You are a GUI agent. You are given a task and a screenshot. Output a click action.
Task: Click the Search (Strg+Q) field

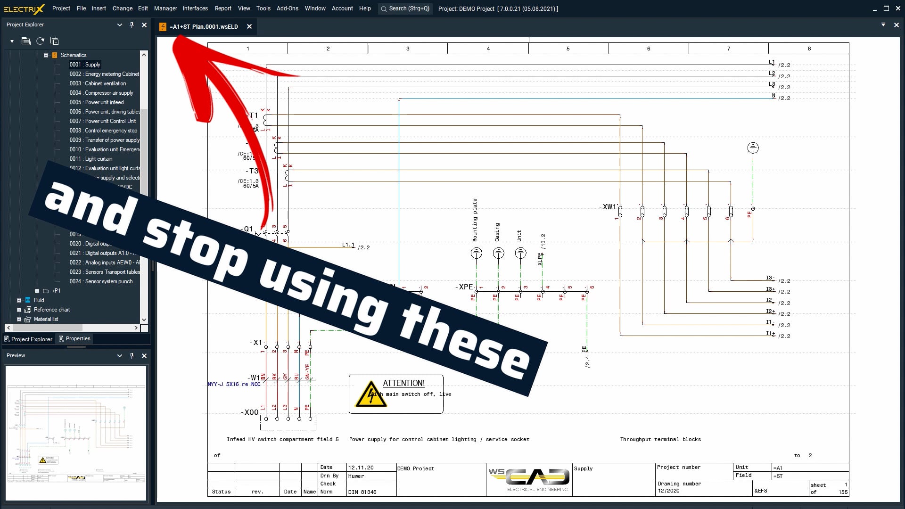coord(405,8)
